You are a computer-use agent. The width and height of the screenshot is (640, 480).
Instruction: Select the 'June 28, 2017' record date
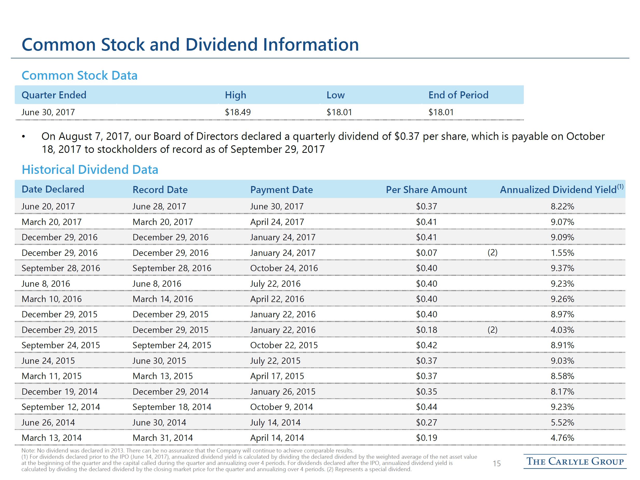click(159, 207)
